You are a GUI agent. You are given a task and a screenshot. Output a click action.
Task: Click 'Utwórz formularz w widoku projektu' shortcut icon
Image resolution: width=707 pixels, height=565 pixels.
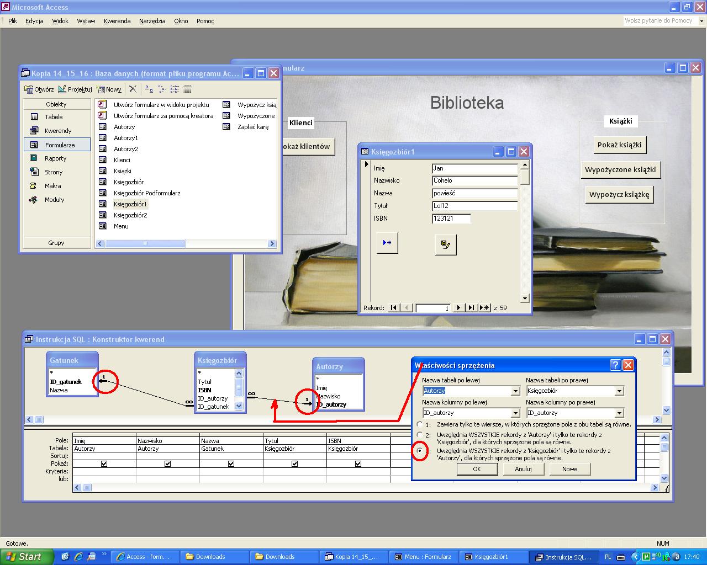click(102, 104)
